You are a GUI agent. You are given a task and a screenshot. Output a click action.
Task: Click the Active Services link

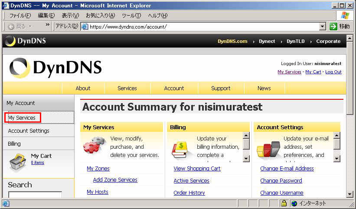tap(191, 181)
